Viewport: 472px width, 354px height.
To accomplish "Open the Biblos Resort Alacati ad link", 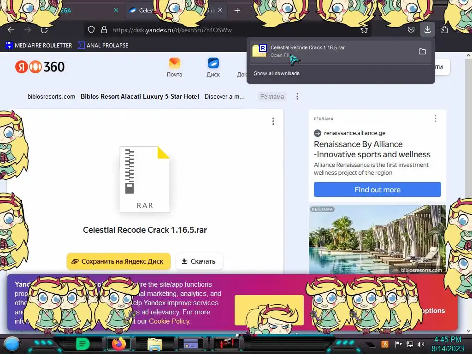I will (x=140, y=97).
